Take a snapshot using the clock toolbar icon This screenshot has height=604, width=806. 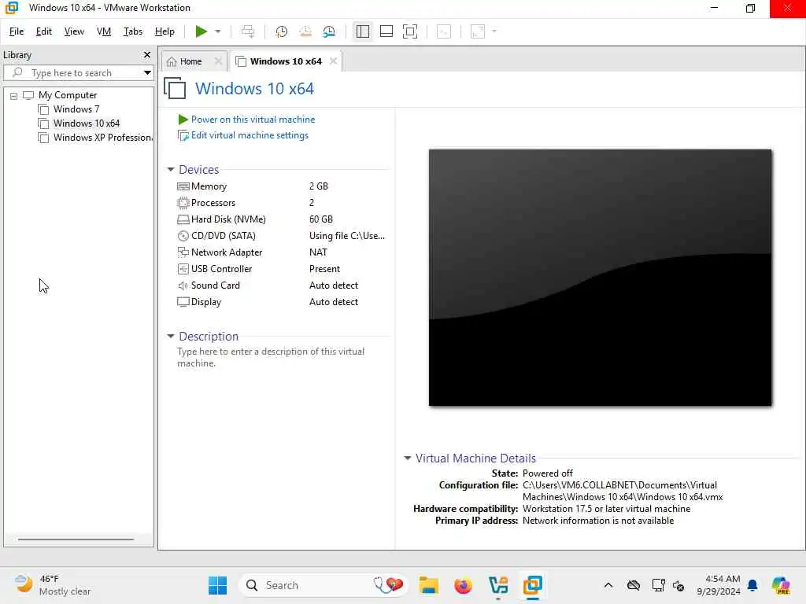pyautogui.click(x=281, y=31)
